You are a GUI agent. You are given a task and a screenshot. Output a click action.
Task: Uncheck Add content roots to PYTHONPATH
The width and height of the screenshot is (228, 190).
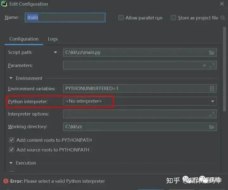12,140
